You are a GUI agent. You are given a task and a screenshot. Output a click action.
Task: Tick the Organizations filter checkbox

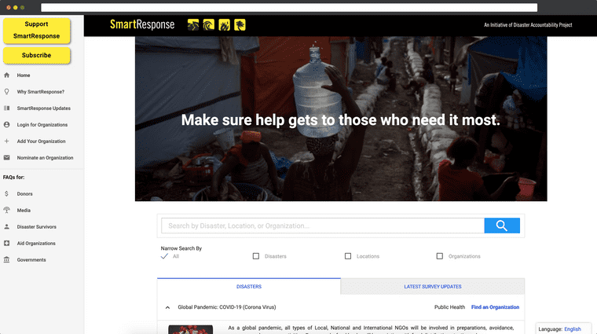(x=440, y=256)
